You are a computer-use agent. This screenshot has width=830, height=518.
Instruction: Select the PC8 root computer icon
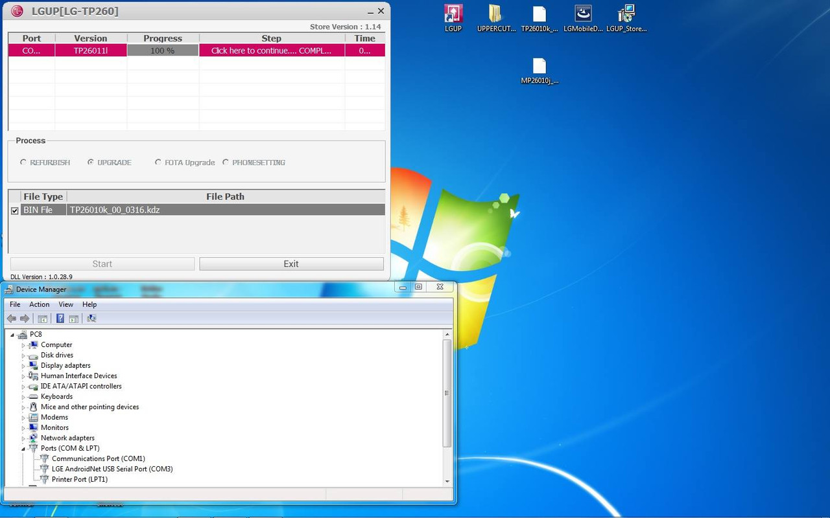click(x=23, y=334)
